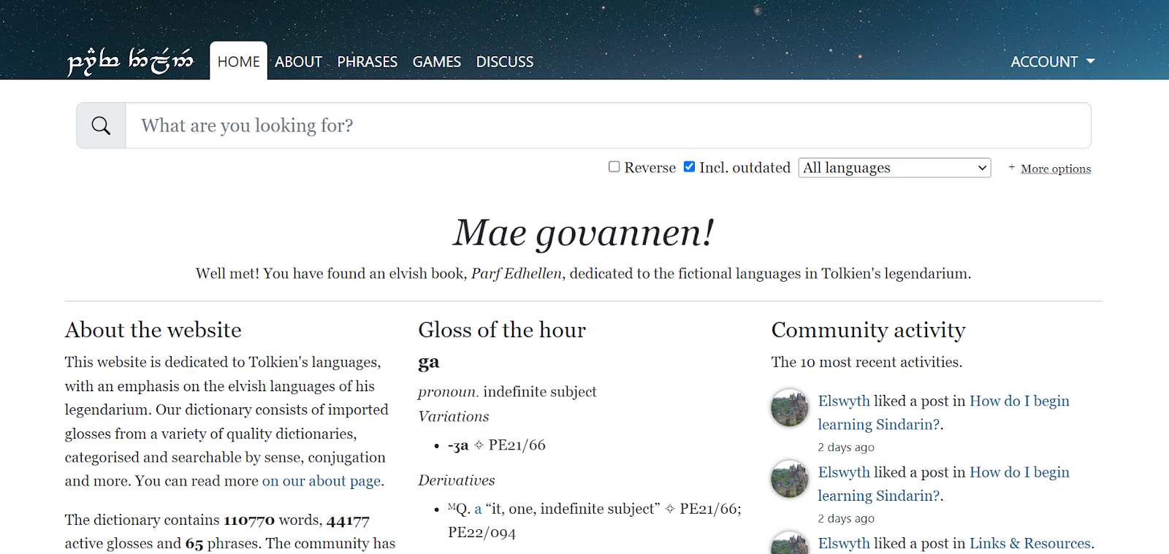
Task: Open the GAMES menu item
Action: pyautogui.click(x=437, y=61)
